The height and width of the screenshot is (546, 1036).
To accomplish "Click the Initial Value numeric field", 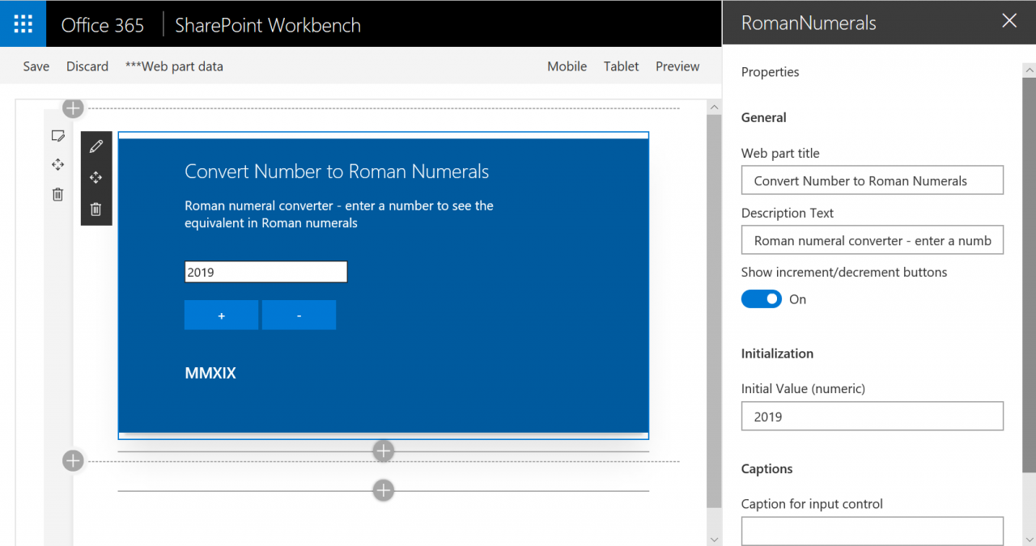I will [x=872, y=417].
